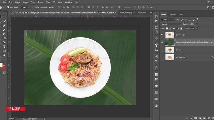Open the layer filter Kind dropdown
The height and width of the screenshot is (120, 214).
point(168,20)
